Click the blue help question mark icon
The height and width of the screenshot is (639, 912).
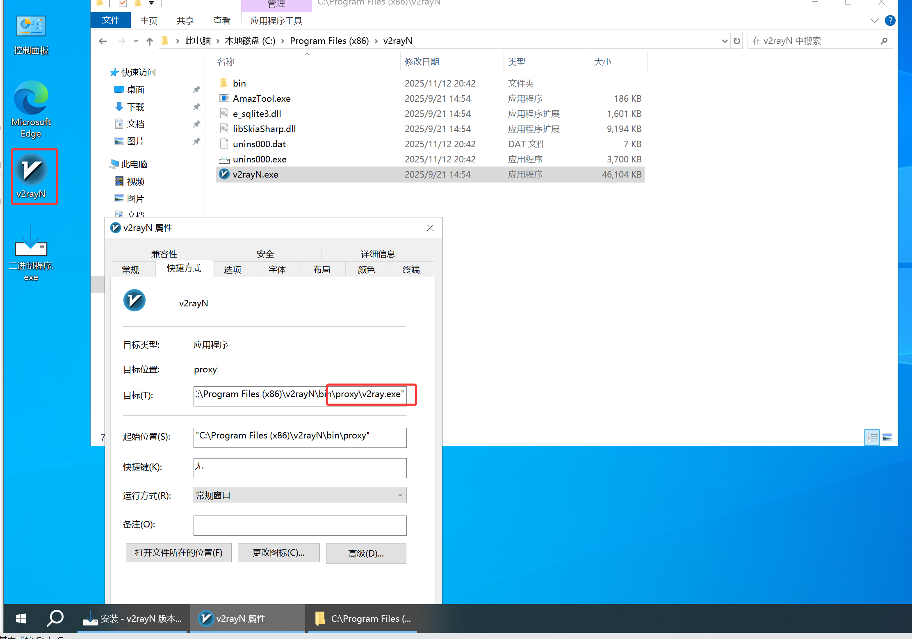point(890,21)
